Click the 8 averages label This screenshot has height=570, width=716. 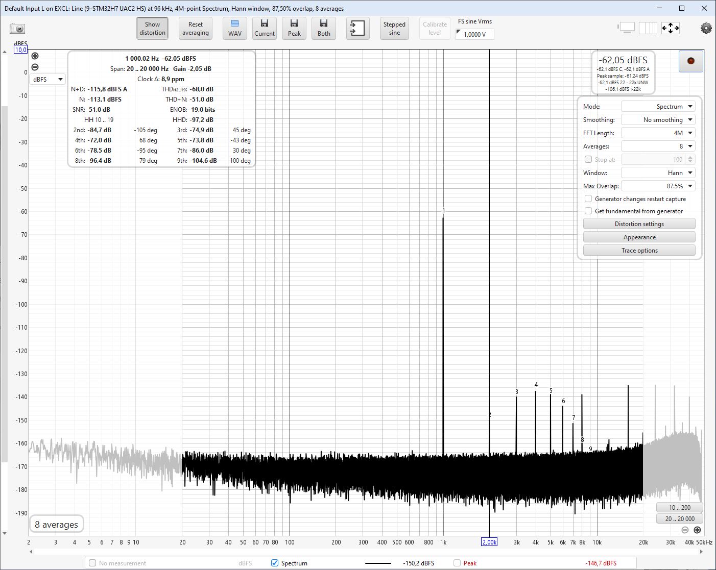pyautogui.click(x=56, y=525)
